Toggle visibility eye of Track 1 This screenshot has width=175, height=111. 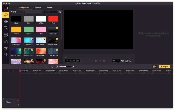tap(17, 101)
